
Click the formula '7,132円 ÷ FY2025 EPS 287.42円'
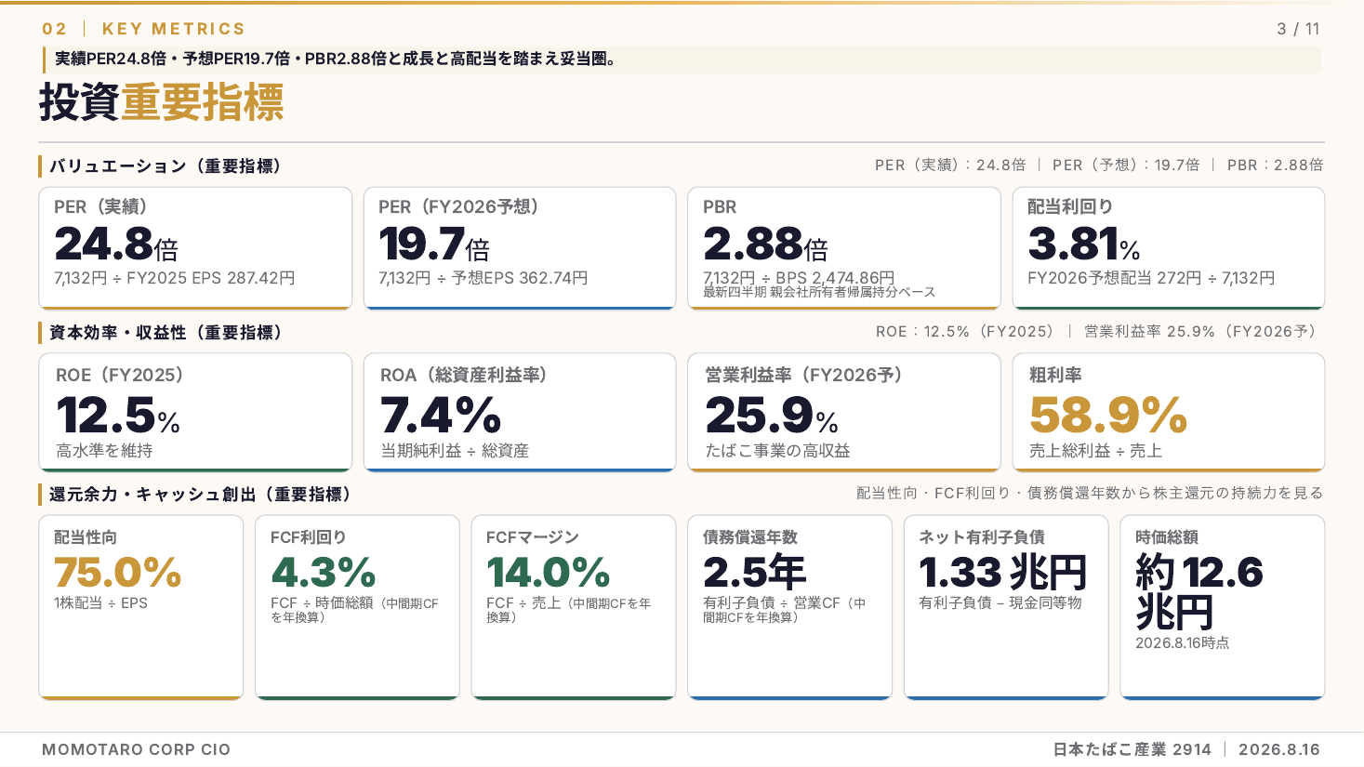click(x=175, y=278)
